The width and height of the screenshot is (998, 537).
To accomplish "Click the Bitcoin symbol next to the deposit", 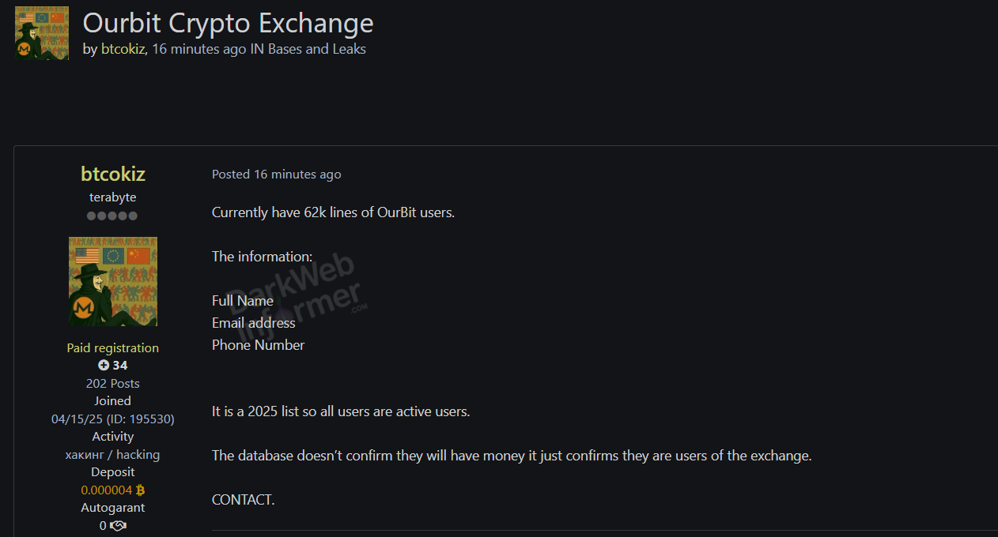I will tap(141, 490).
